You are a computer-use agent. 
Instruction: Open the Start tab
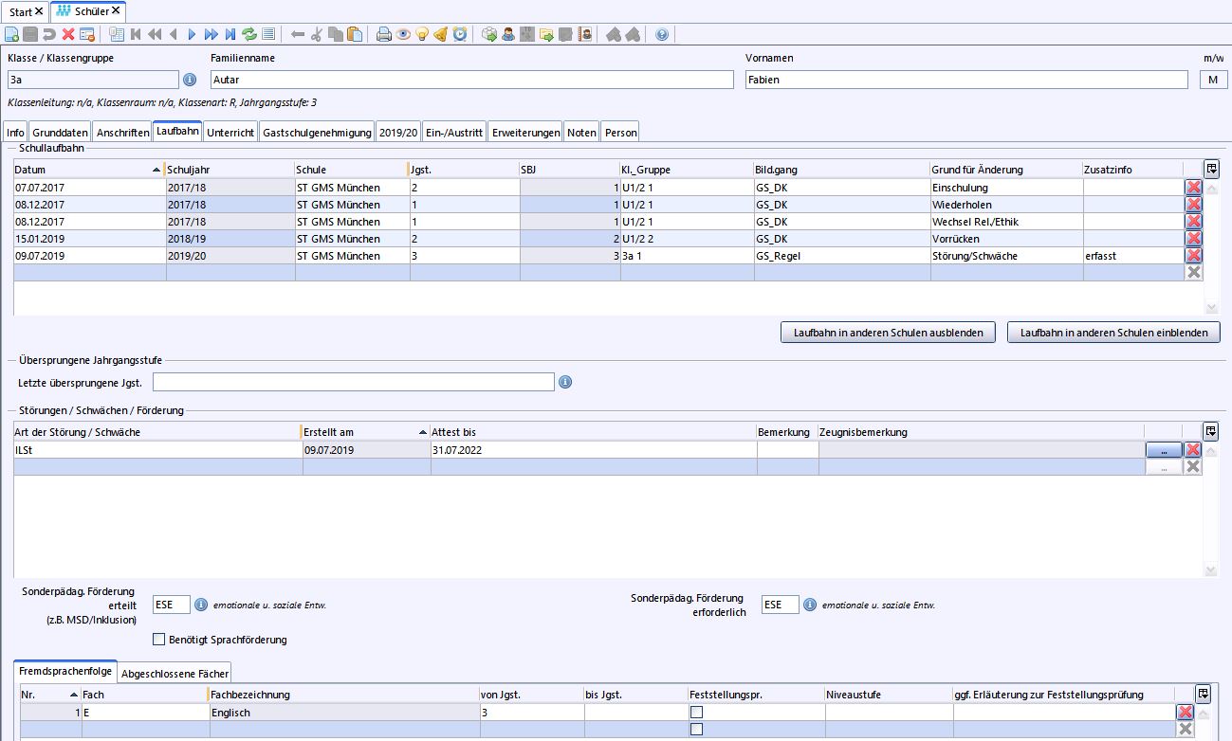26,11
